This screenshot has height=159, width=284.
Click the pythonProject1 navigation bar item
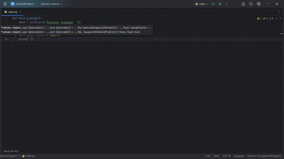[x=8, y=156]
